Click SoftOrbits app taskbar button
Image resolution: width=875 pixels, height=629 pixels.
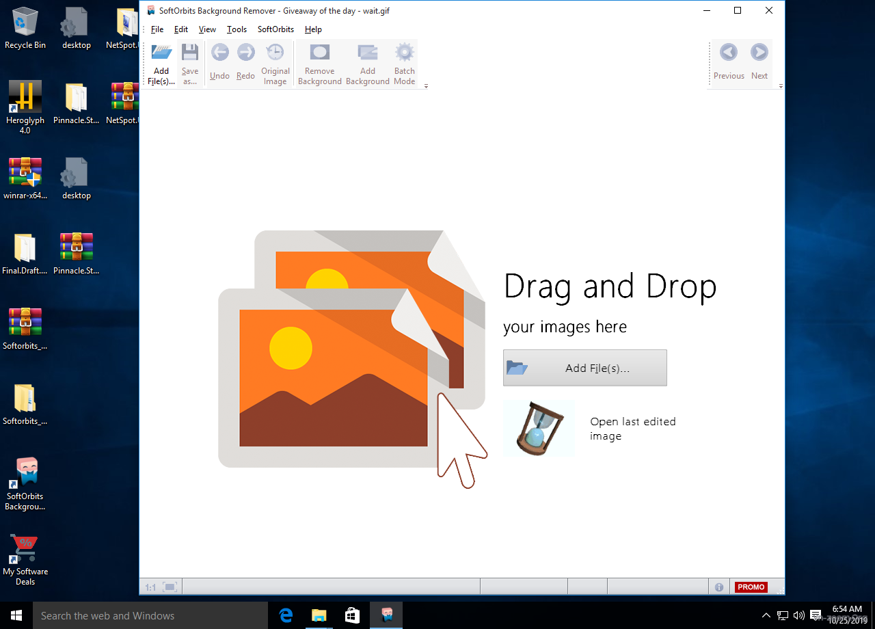click(x=386, y=615)
